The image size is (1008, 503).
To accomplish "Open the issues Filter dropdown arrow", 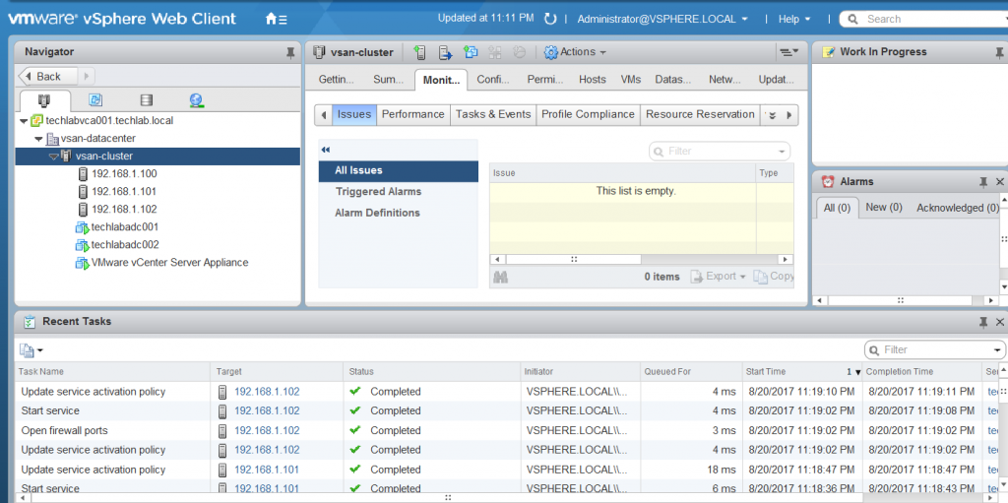I will 782,152.
